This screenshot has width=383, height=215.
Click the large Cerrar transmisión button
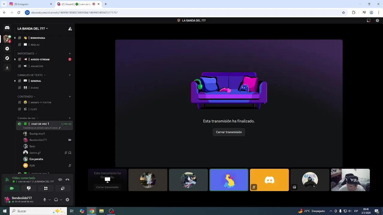click(x=229, y=132)
